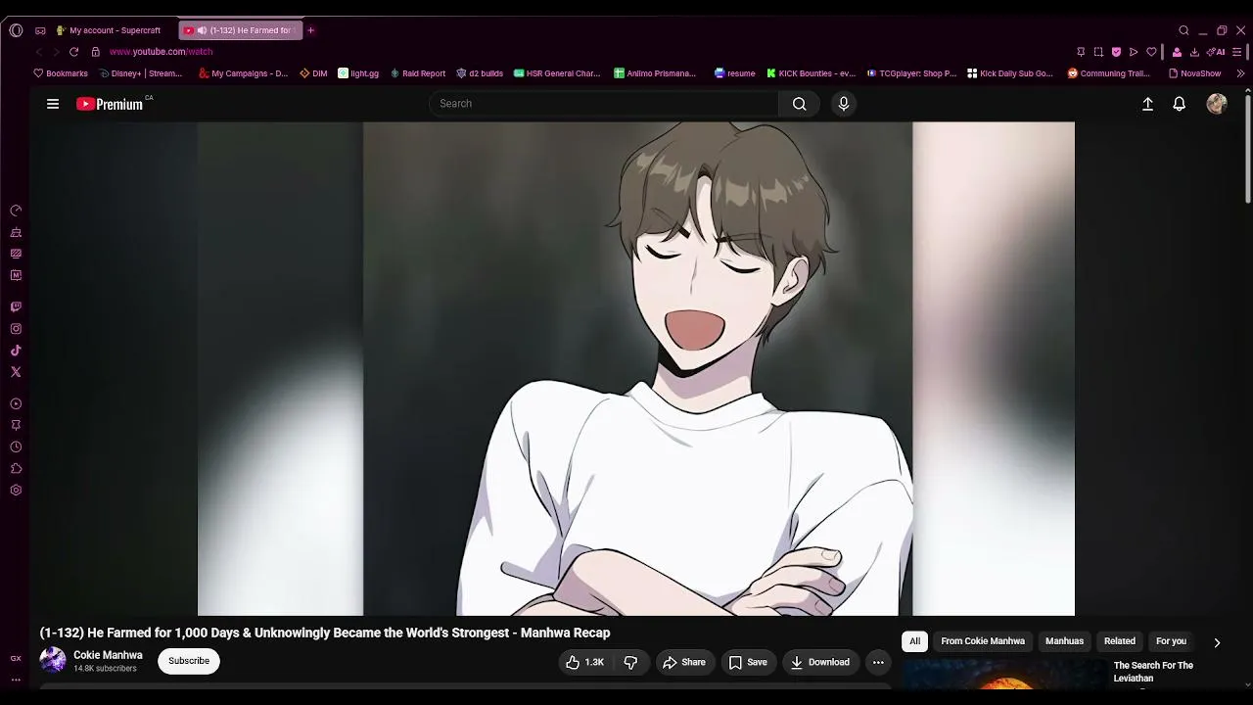
Task: Open X in the Opera sidebar
Action: (16, 372)
